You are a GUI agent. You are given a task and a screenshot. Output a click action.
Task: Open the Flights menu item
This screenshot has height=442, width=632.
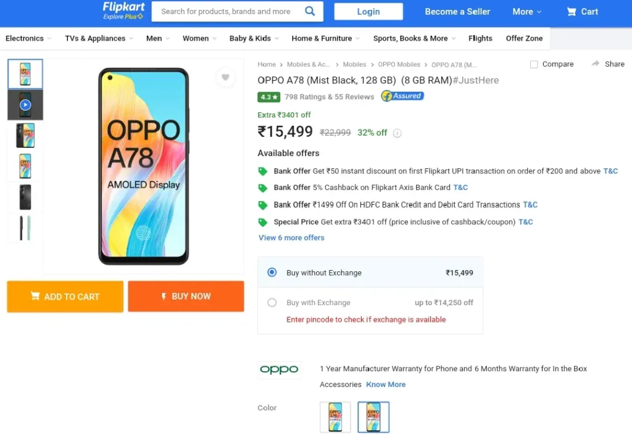click(x=480, y=38)
